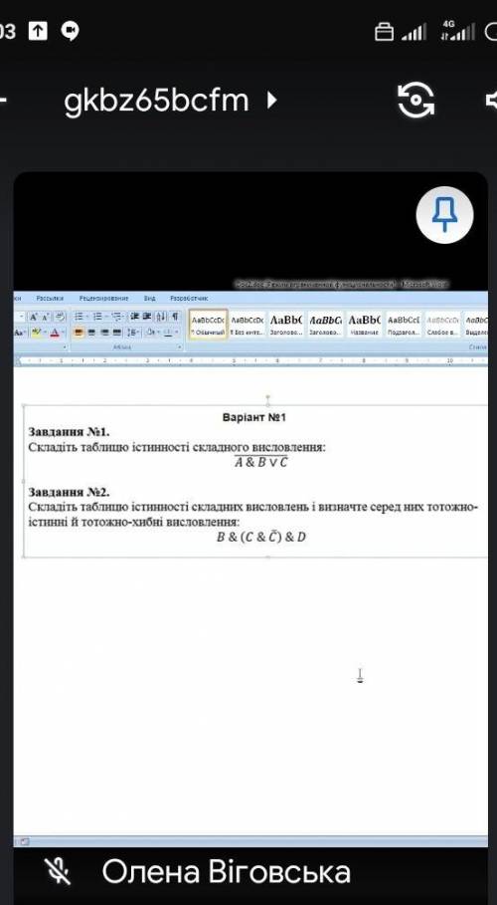
Task: Tap the mobile signal strength icon
Action: tap(414, 32)
